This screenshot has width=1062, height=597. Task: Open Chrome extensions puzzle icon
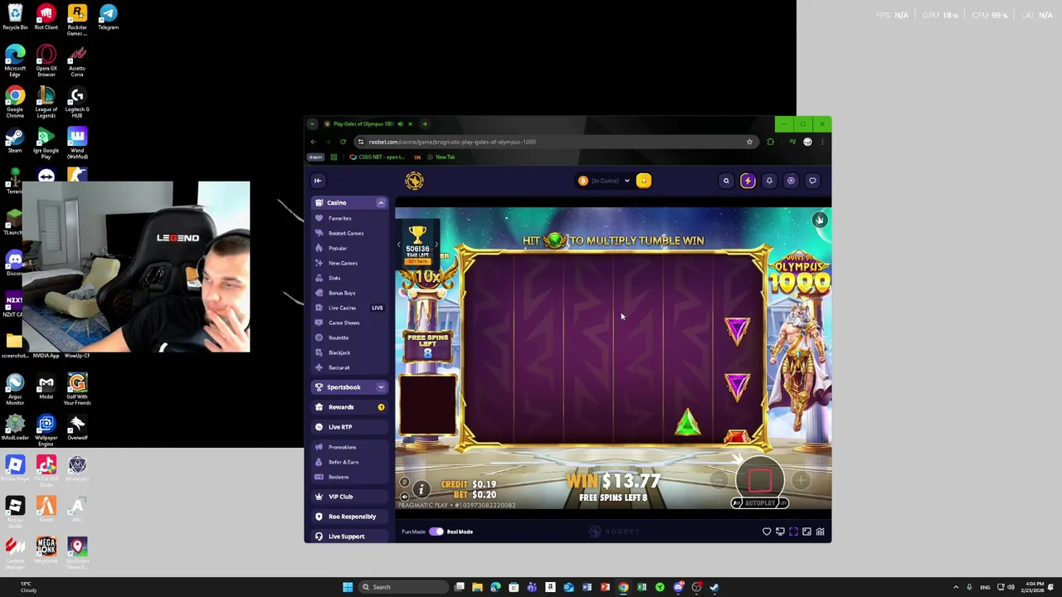pyautogui.click(x=770, y=142)
